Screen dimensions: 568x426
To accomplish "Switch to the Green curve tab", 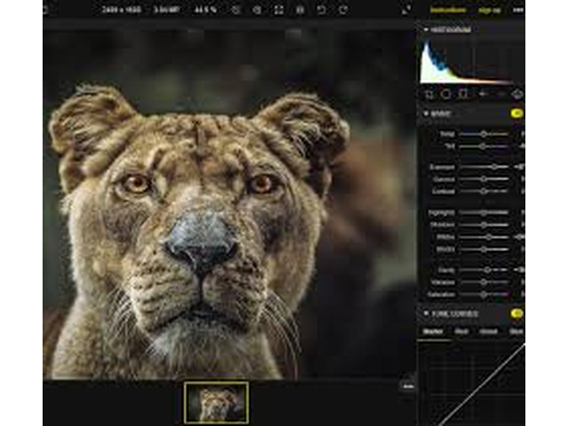I will pyautogui.click(x=488, y=331).
